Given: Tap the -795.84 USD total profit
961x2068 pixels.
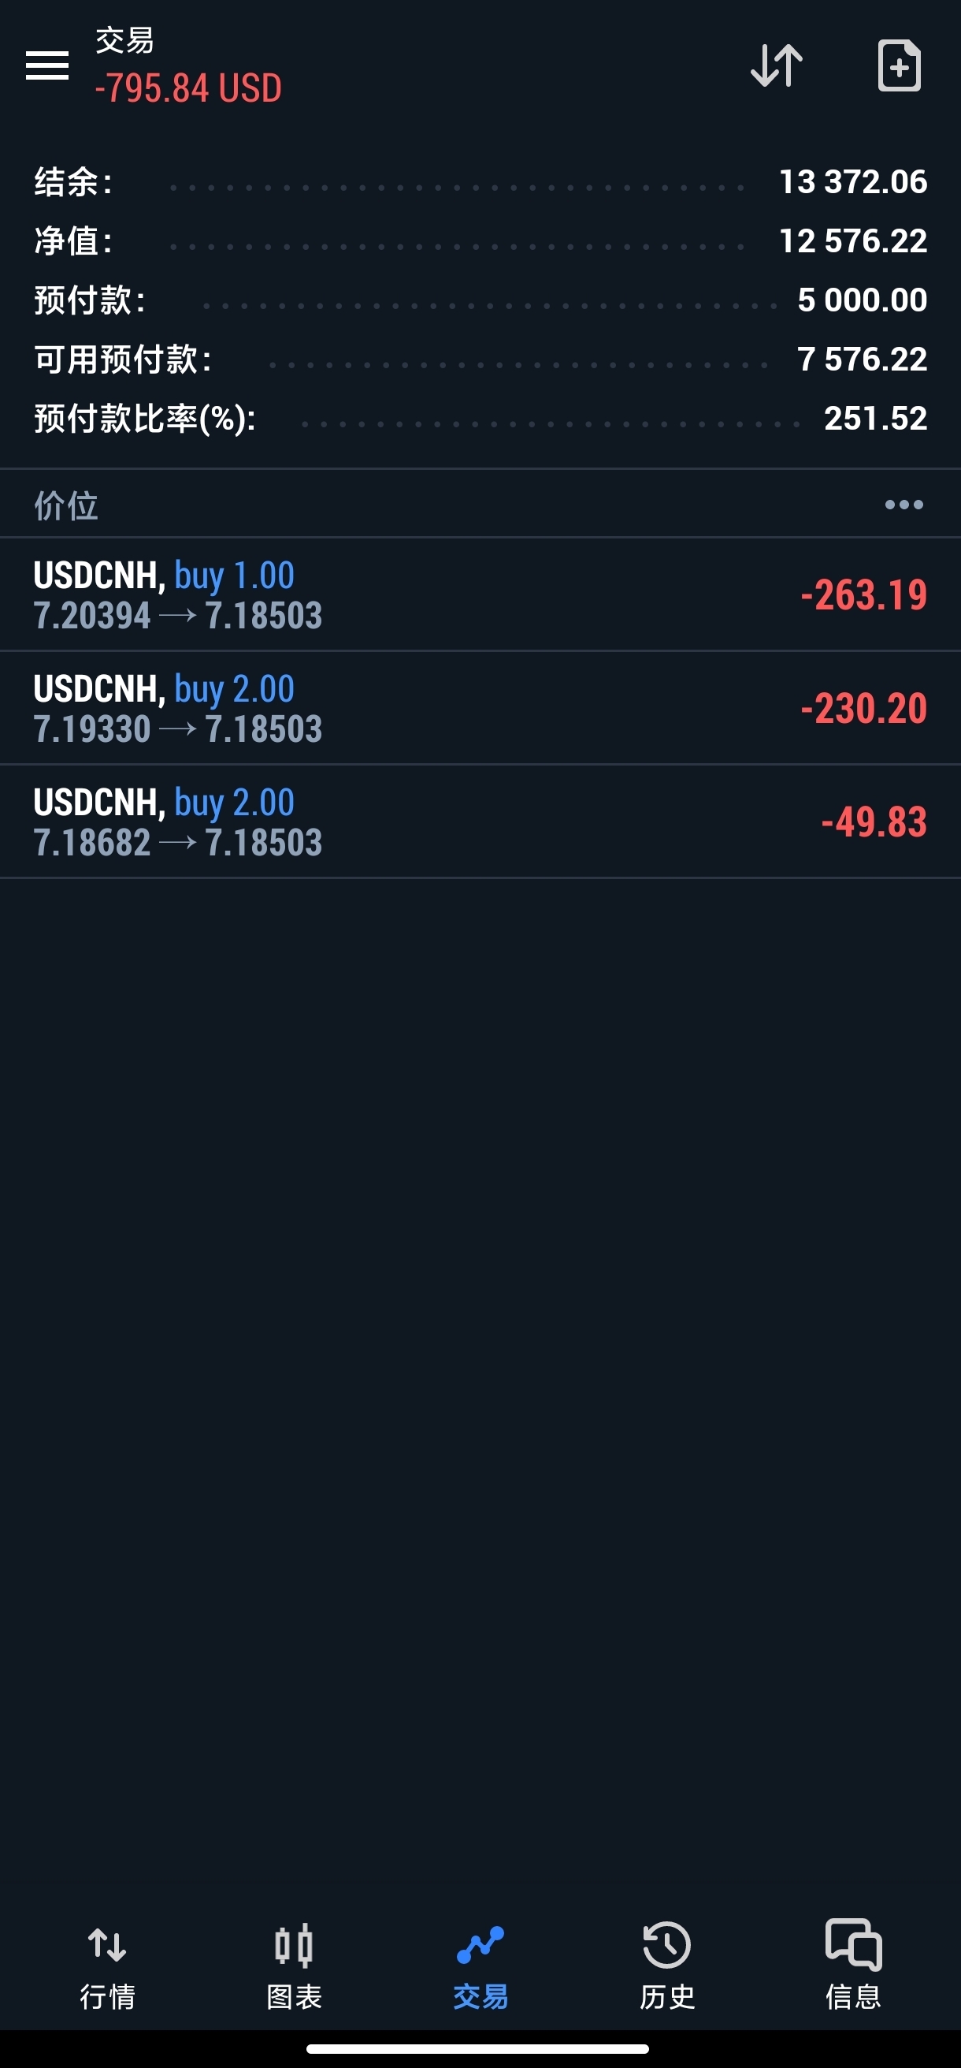Looking at the screenshot, I should (x=188, y=88).
